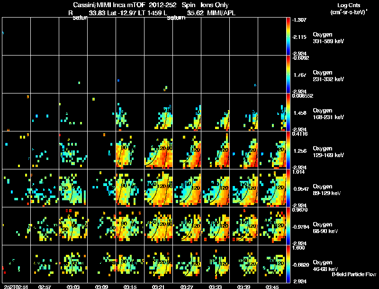
Task: Click the 'Oxygen 331-589 keV' row label
Action: click(328, 38)
